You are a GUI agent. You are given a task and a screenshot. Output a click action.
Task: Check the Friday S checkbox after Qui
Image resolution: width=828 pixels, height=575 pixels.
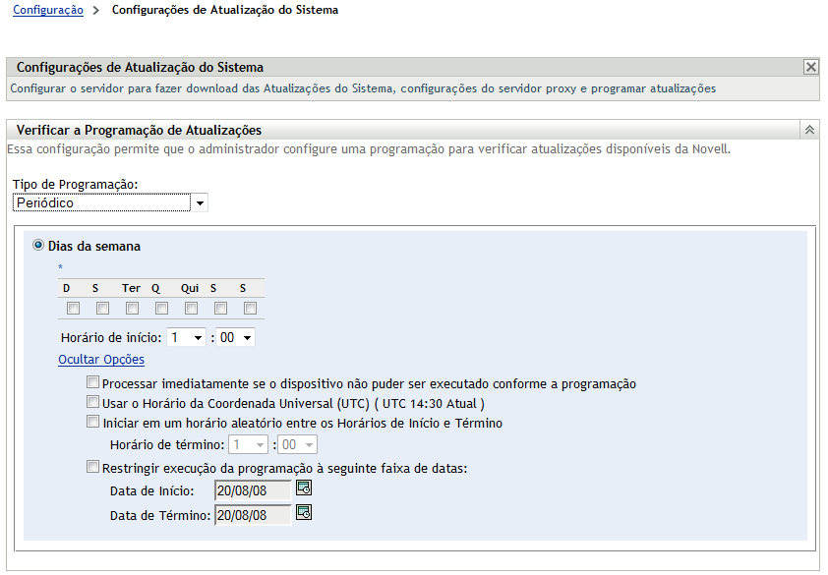pos(220,309)
